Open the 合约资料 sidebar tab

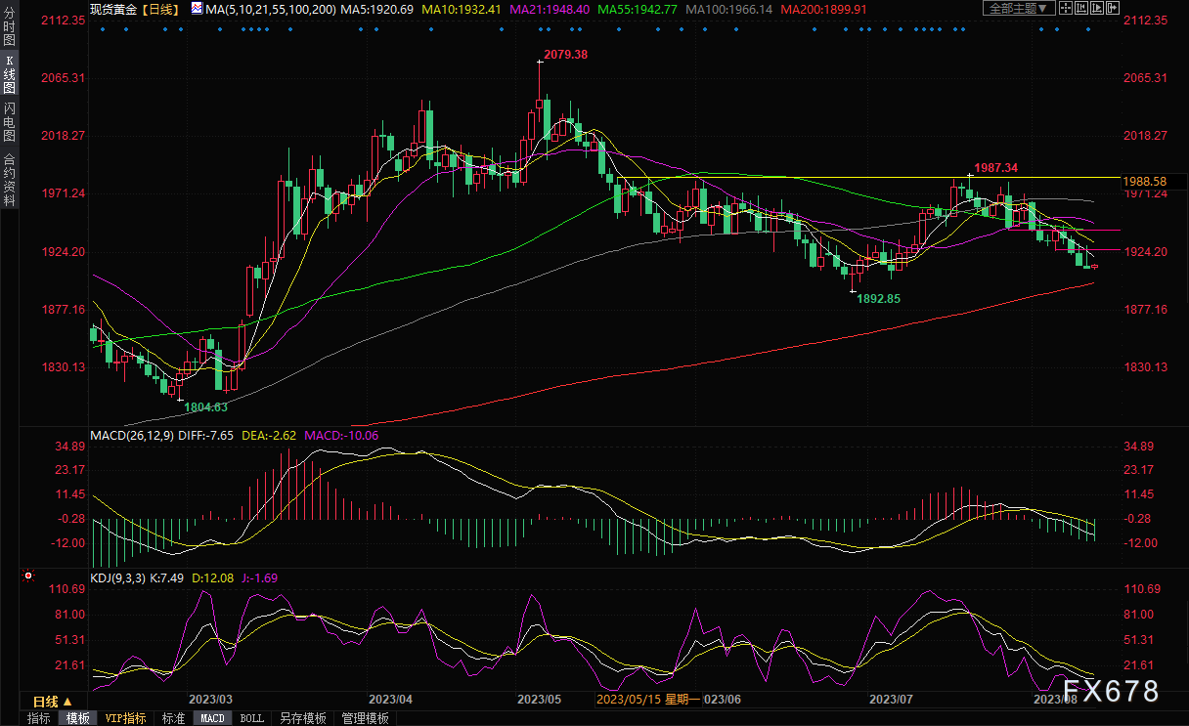click(10, 179)
